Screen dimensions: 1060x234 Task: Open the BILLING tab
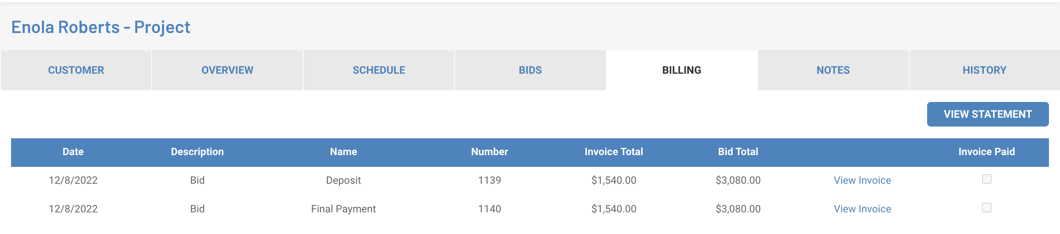pos(681,70)
